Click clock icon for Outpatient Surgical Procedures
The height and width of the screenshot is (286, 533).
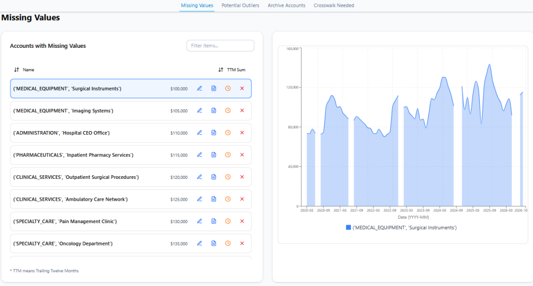[x=228, y=177]
